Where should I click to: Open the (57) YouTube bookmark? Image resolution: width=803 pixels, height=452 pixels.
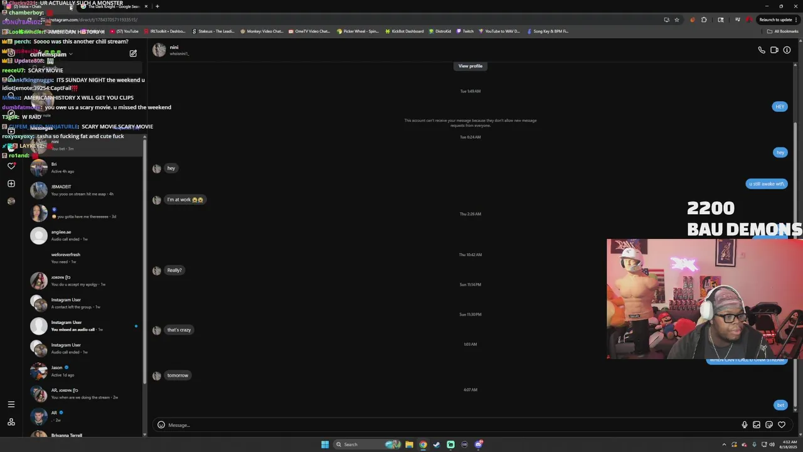[125, 31]
